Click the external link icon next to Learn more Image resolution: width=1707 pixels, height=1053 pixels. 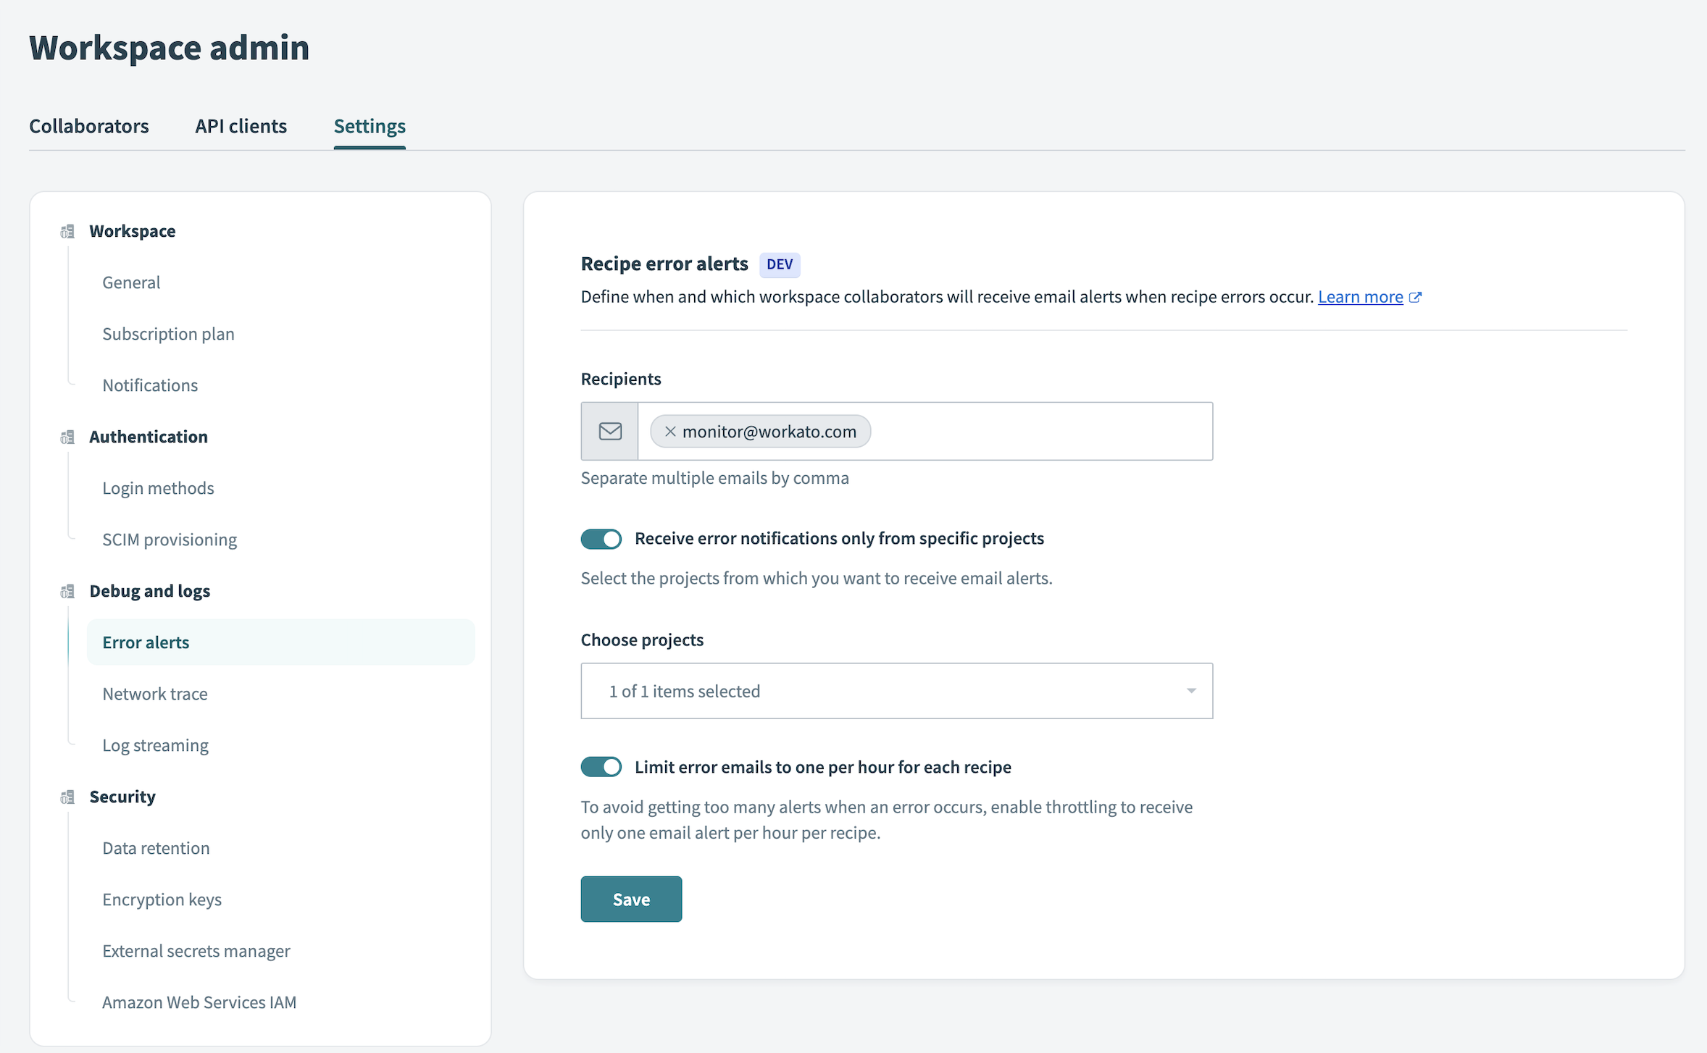1416,296
